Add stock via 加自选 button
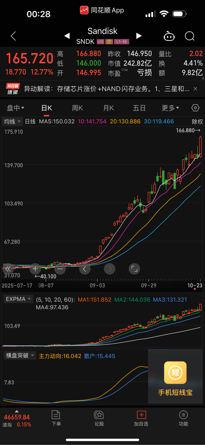This screenshot has height=445, width=205. [x=141, y=418]
